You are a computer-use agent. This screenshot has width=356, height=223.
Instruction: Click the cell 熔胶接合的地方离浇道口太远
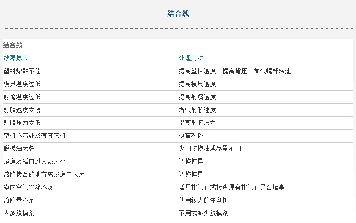coord(90,175)
